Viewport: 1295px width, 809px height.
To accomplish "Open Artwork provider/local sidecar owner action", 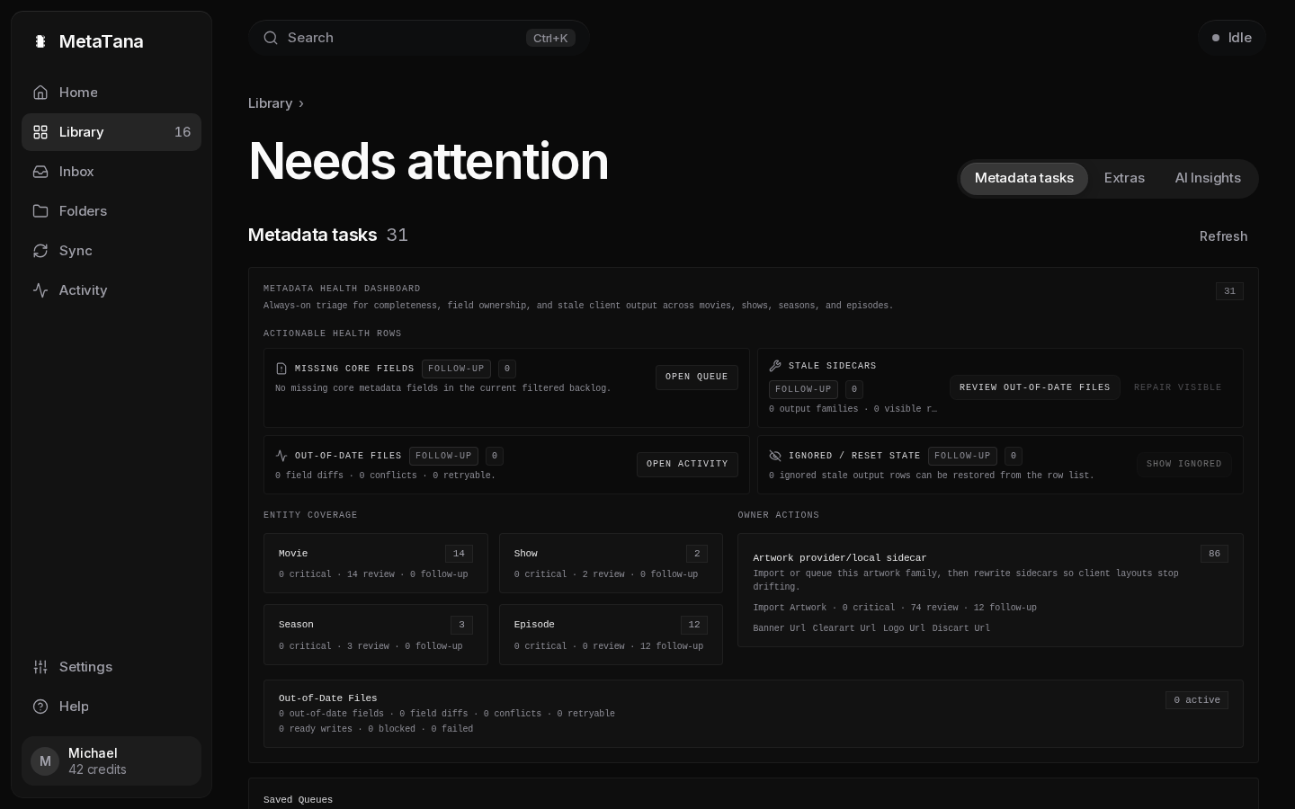I will (990, 590).
